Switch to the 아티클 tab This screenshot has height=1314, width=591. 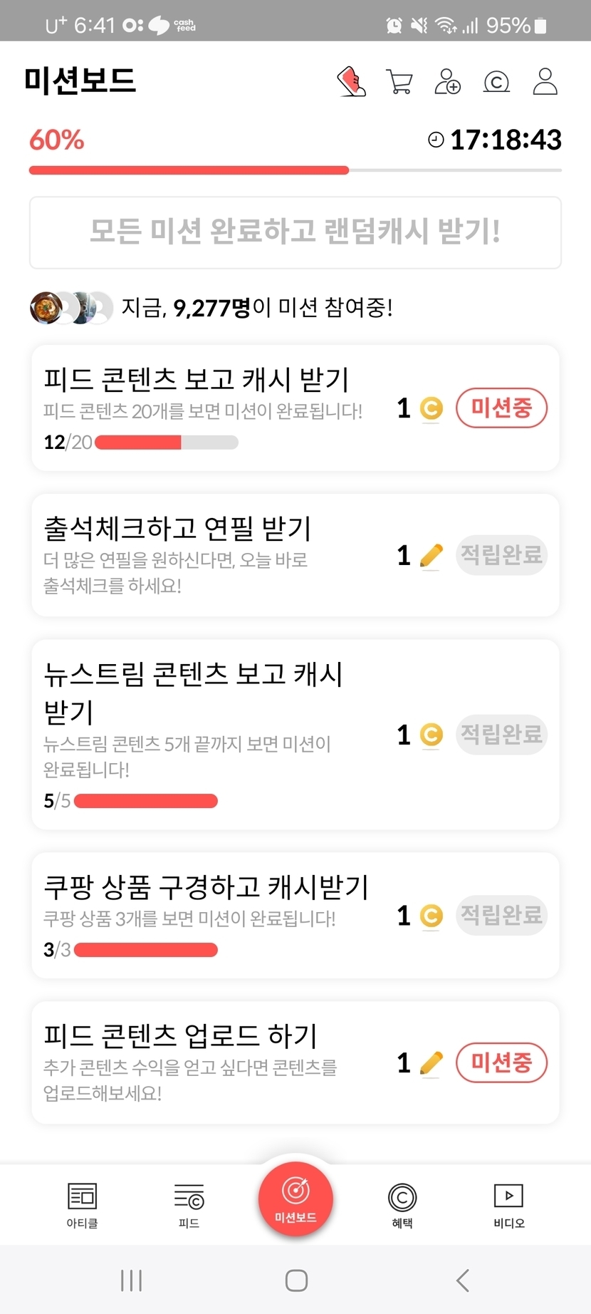(x=82, y=1205)
